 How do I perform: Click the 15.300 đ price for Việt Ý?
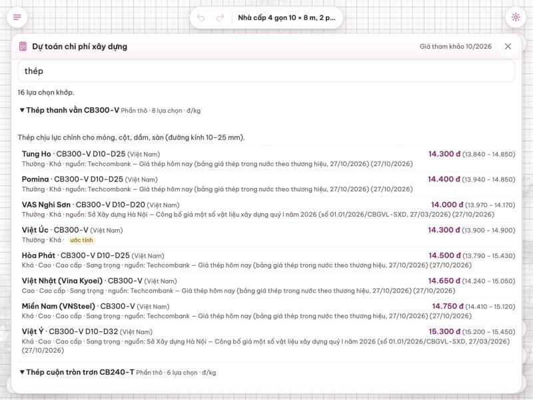coord(444,331)
